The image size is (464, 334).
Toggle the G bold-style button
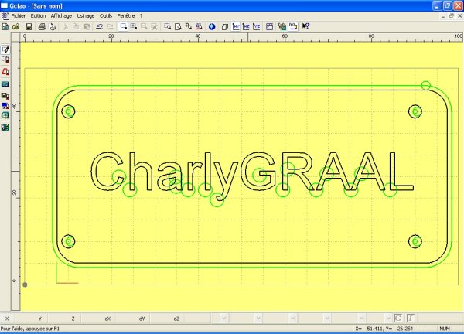(398, 319)
